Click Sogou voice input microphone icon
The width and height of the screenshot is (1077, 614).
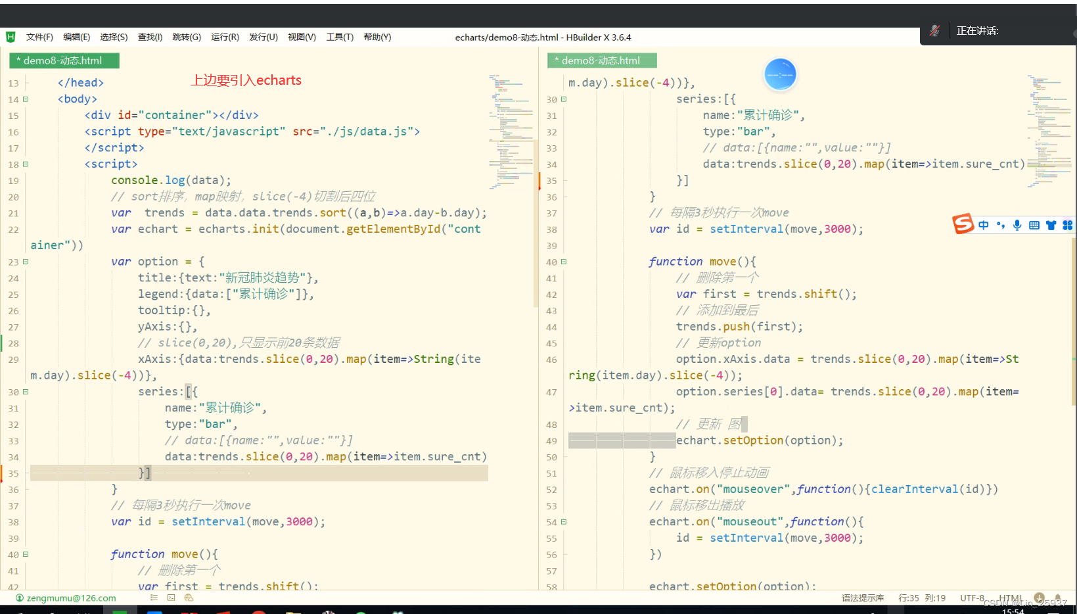point(1017,225)
